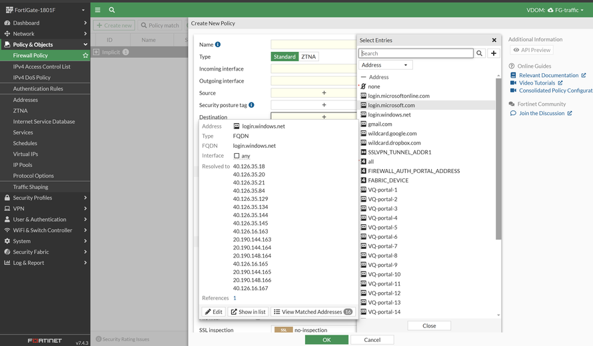Select the Standard policy type
Image resolution: width=593 pixels, height=346 pixels.
coord(285,57)
